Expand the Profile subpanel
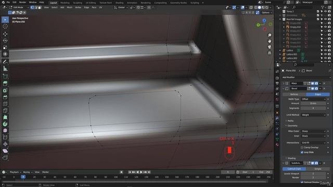Image resolution: width=333 pixels, height=187 pixels. [290, 121]
